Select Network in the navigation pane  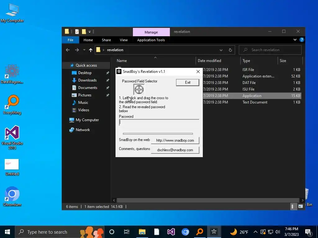tap(83, 130)
